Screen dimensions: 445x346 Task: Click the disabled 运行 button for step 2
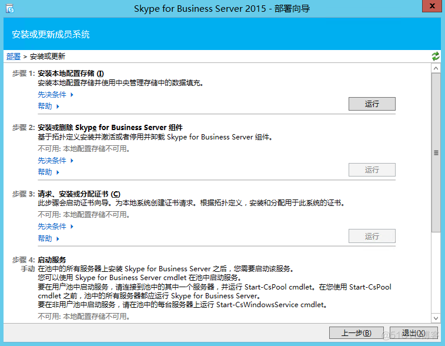[x=372, y=170]
